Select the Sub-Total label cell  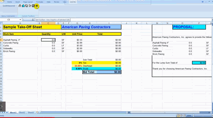[89, 60]
